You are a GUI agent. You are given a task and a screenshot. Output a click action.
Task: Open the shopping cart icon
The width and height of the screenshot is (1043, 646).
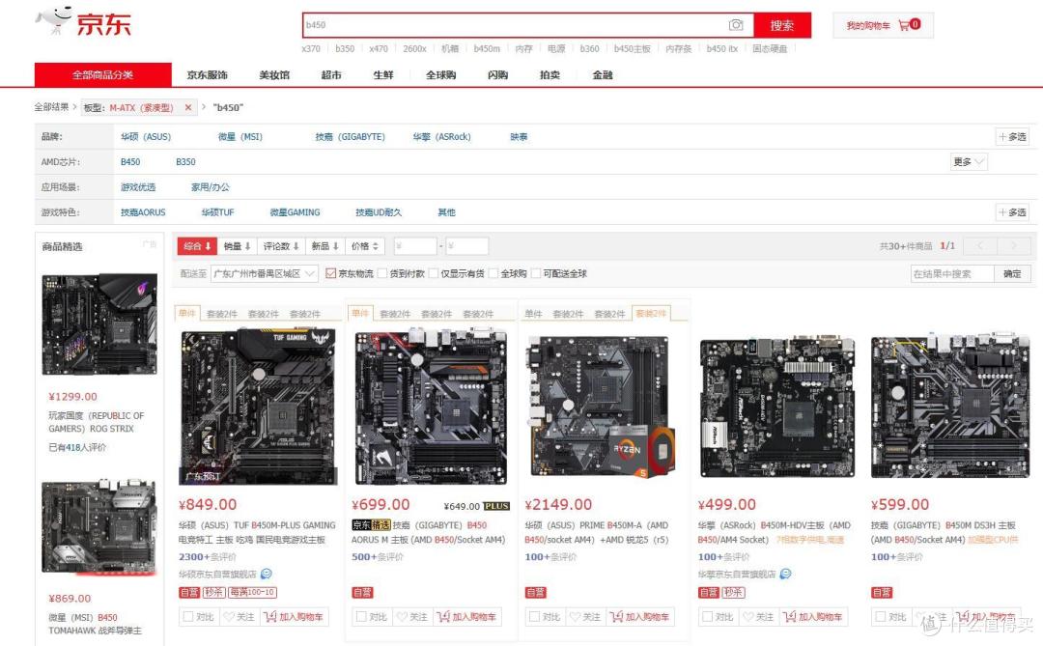coord(904,25)
